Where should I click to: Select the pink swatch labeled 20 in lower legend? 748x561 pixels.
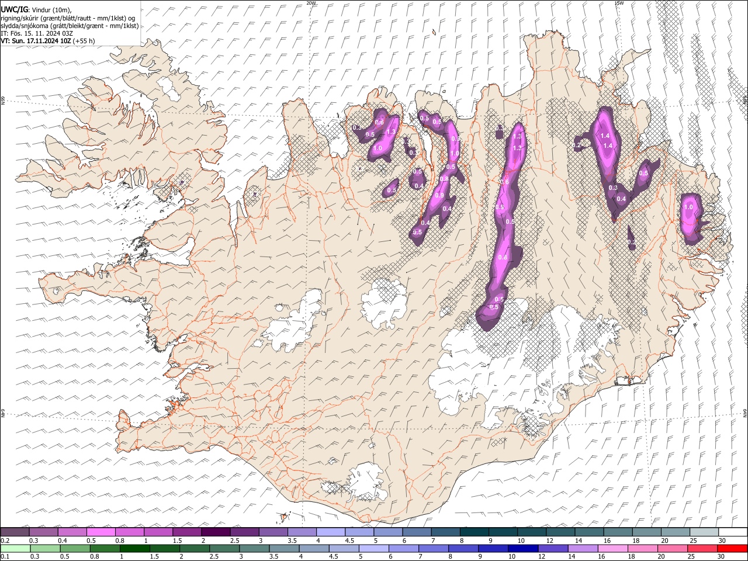point(672,548)
